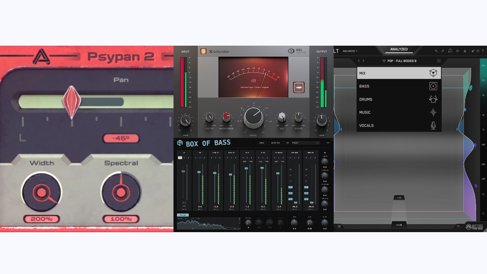Click the Guitar Mode button
This screenshot has height=274, width=487.
pyautogui.click(x=275, y=143)
